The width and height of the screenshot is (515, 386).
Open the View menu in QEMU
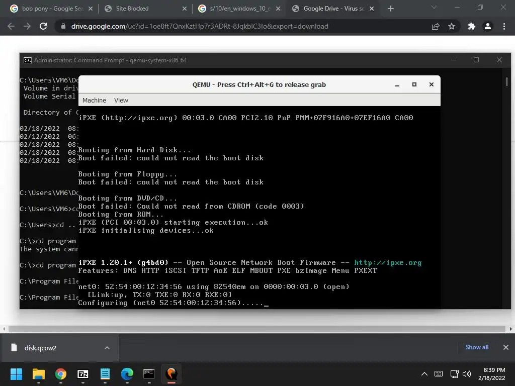[121, 100]
